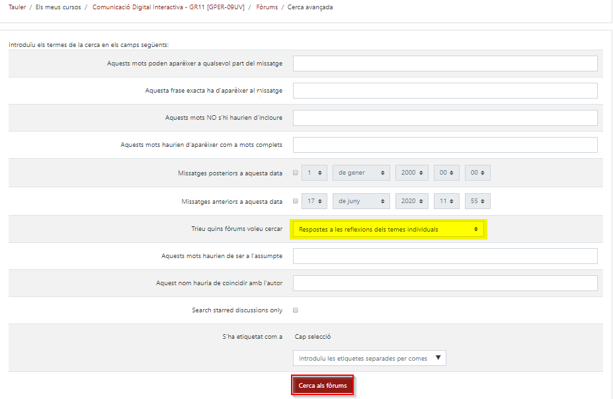Open the 'de gener' month dropdown
Screen dimensions: 613x399
[x=361, y=173]
